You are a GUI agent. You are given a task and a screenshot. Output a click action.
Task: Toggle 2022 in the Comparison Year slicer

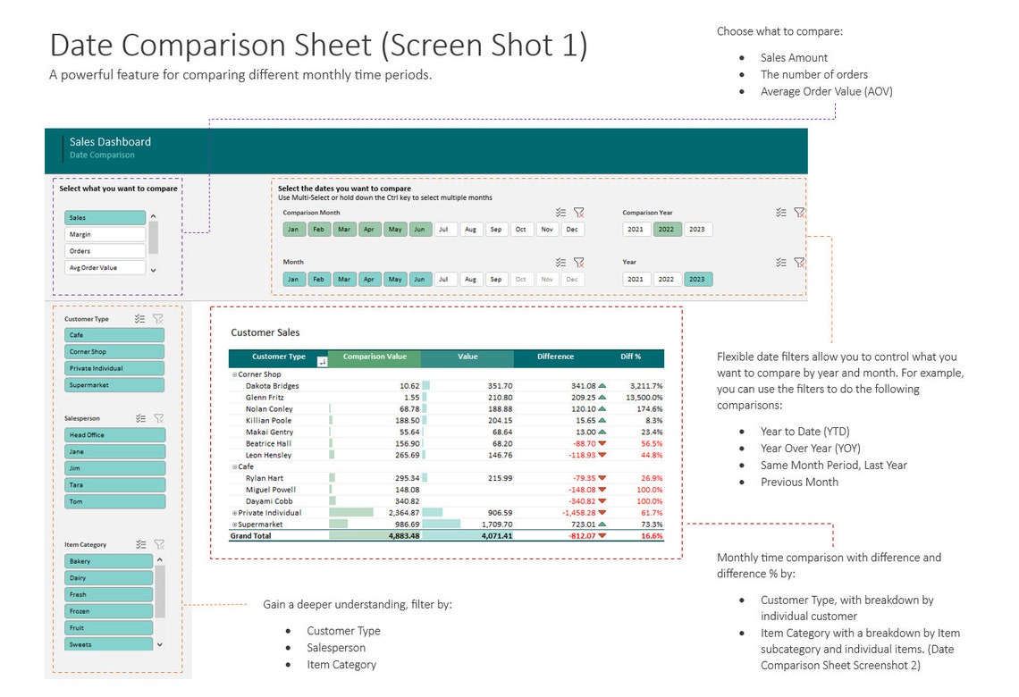tap(666, 229)
